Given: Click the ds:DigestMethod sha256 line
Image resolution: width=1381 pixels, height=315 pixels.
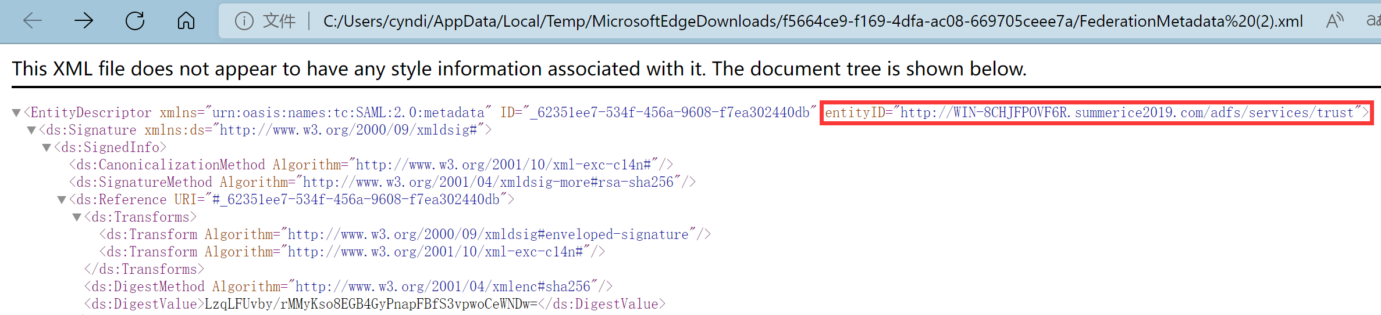Looking at the screenshot, I should click(x=348, y=287).
